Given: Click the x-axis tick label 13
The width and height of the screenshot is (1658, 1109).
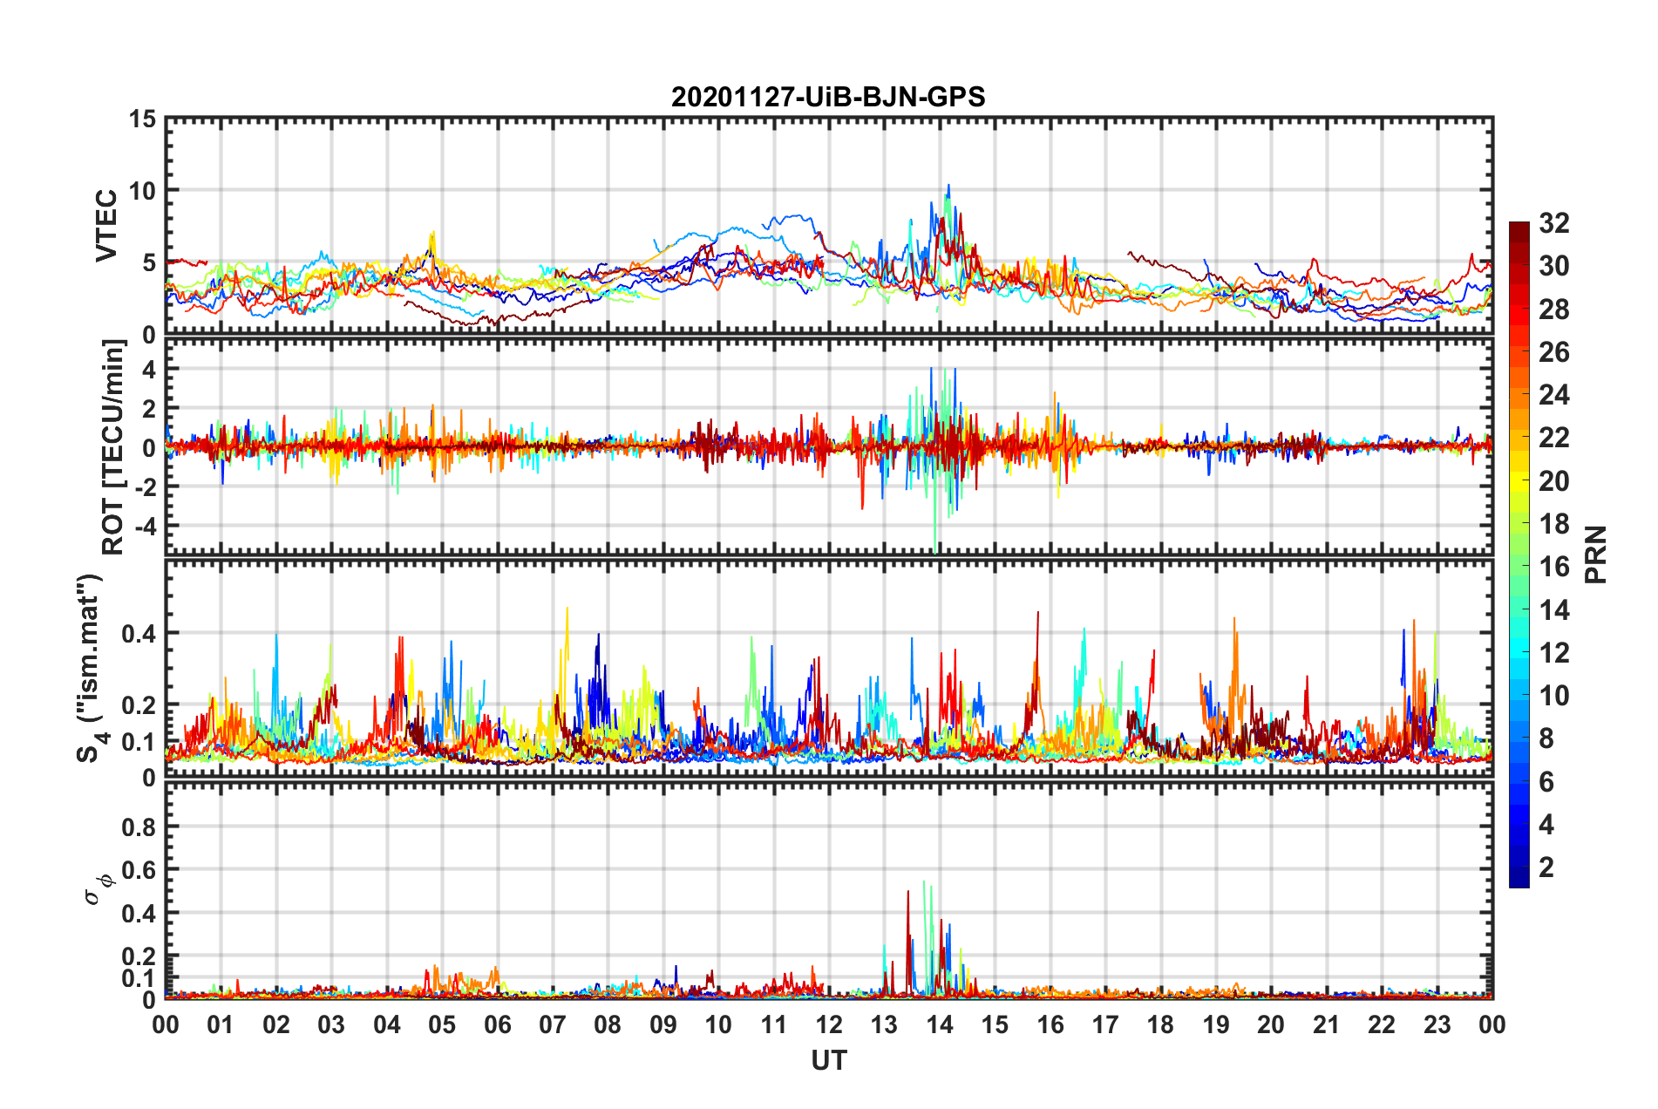Looking at the screenshot, I should point(884,1024).
